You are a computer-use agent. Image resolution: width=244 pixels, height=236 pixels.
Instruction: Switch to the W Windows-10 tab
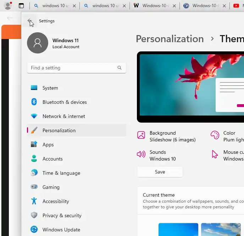click(155, 6)
